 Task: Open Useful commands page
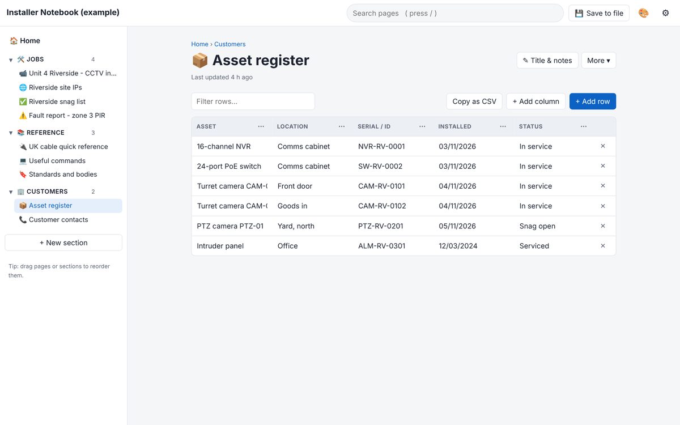(x=68, y=161)
